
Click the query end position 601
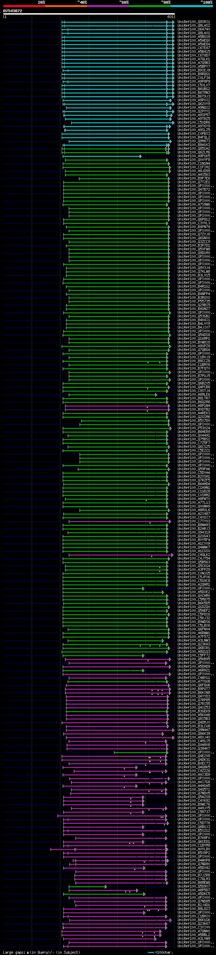click(x=170, y=17)
